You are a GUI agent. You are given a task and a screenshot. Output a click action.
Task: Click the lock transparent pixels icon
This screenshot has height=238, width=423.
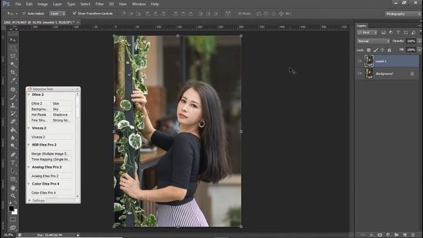(x=369, y=50)
